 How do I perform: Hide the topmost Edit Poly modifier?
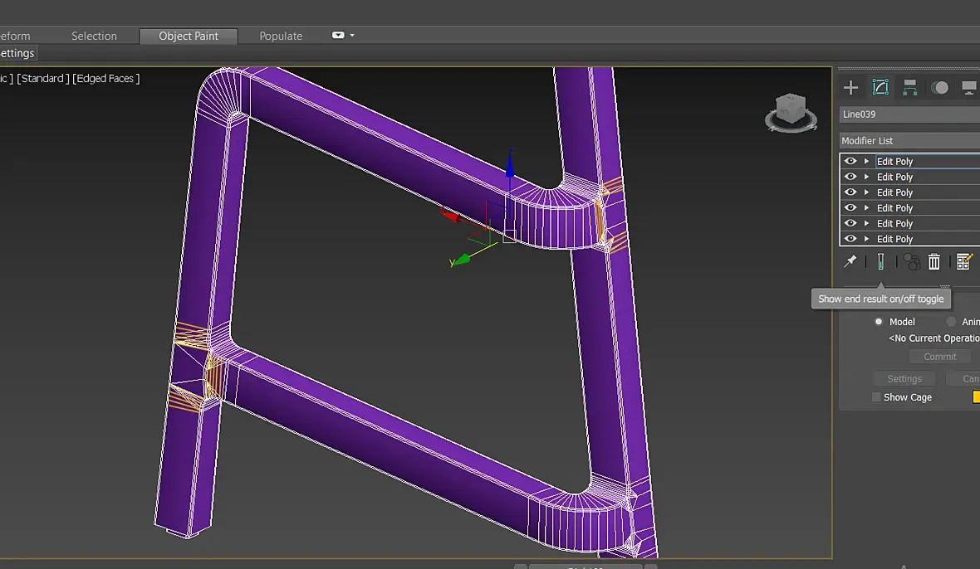tap(850, 162)
